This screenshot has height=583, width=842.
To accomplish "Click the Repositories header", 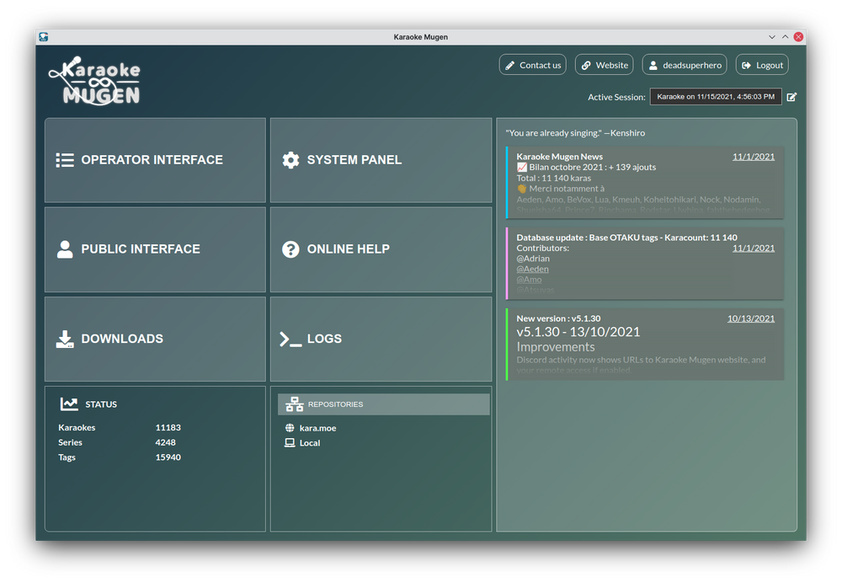I will 383,404.
